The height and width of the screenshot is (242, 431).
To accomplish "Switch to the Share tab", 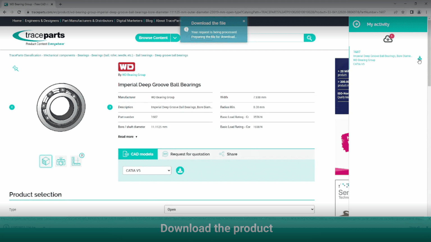I will tap(228, 154).
